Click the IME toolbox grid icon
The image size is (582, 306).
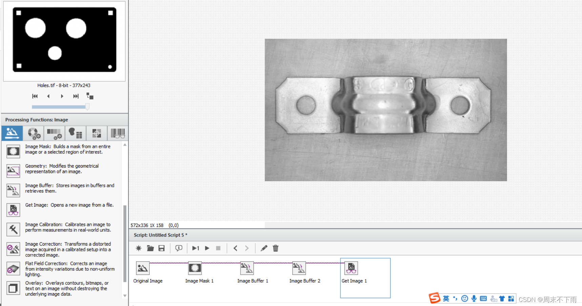click(x=511, y=299)
